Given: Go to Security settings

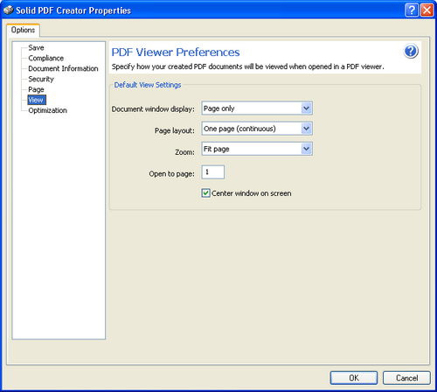Looking at the screenshot, I should tap(41, 79).
